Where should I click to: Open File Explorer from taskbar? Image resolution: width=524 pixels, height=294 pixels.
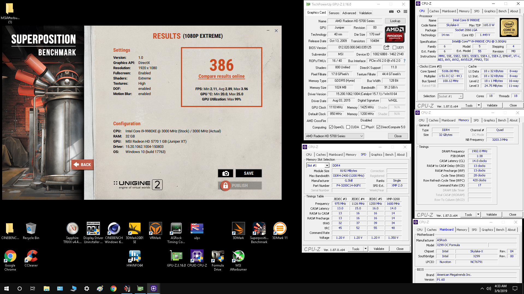(x=46, y=289)
